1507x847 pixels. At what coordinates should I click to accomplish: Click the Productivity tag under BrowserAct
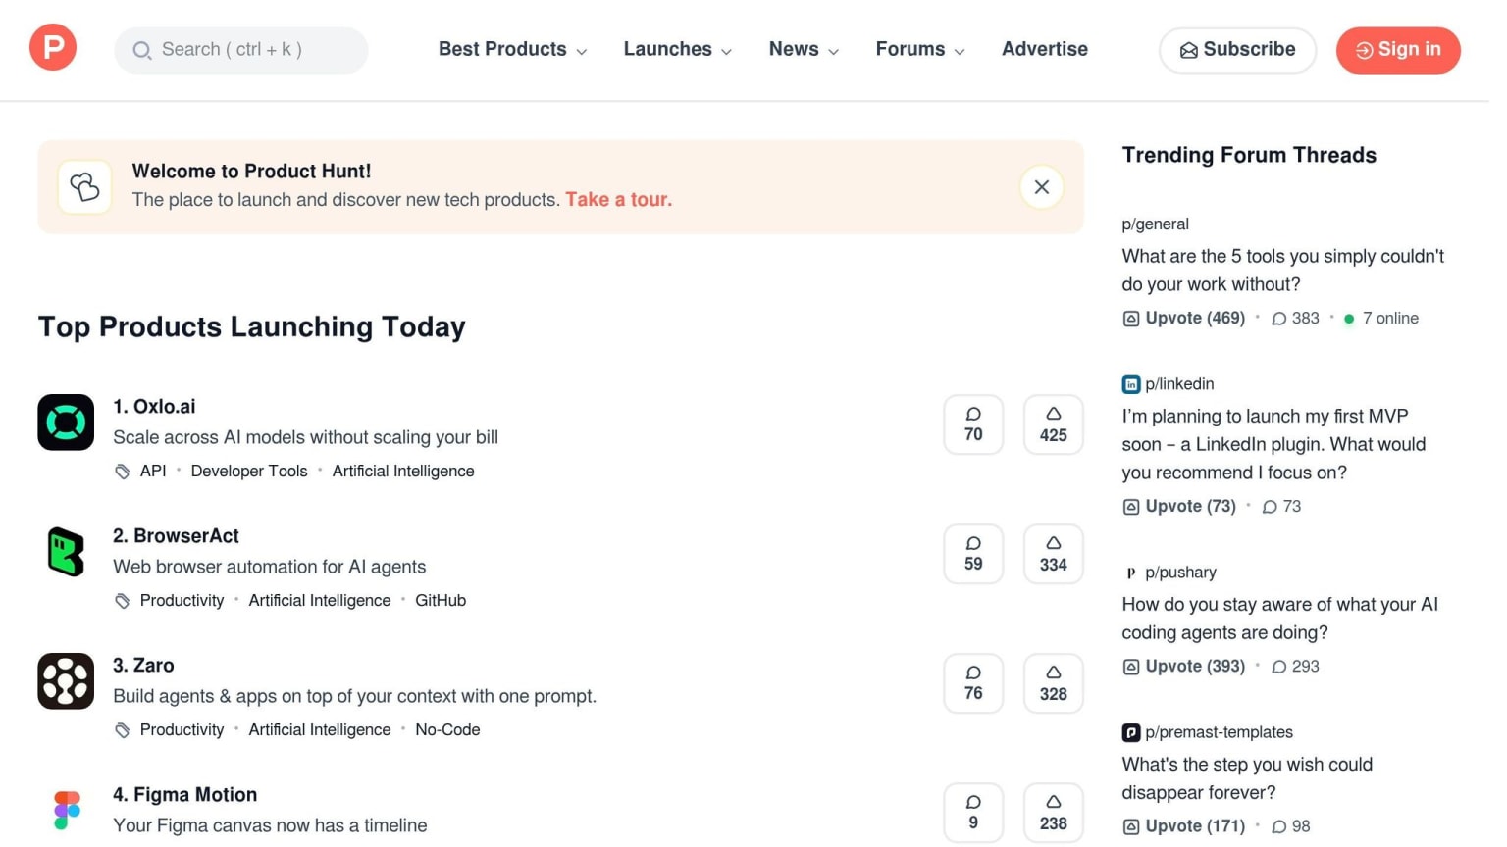click(x=182, y=600)
